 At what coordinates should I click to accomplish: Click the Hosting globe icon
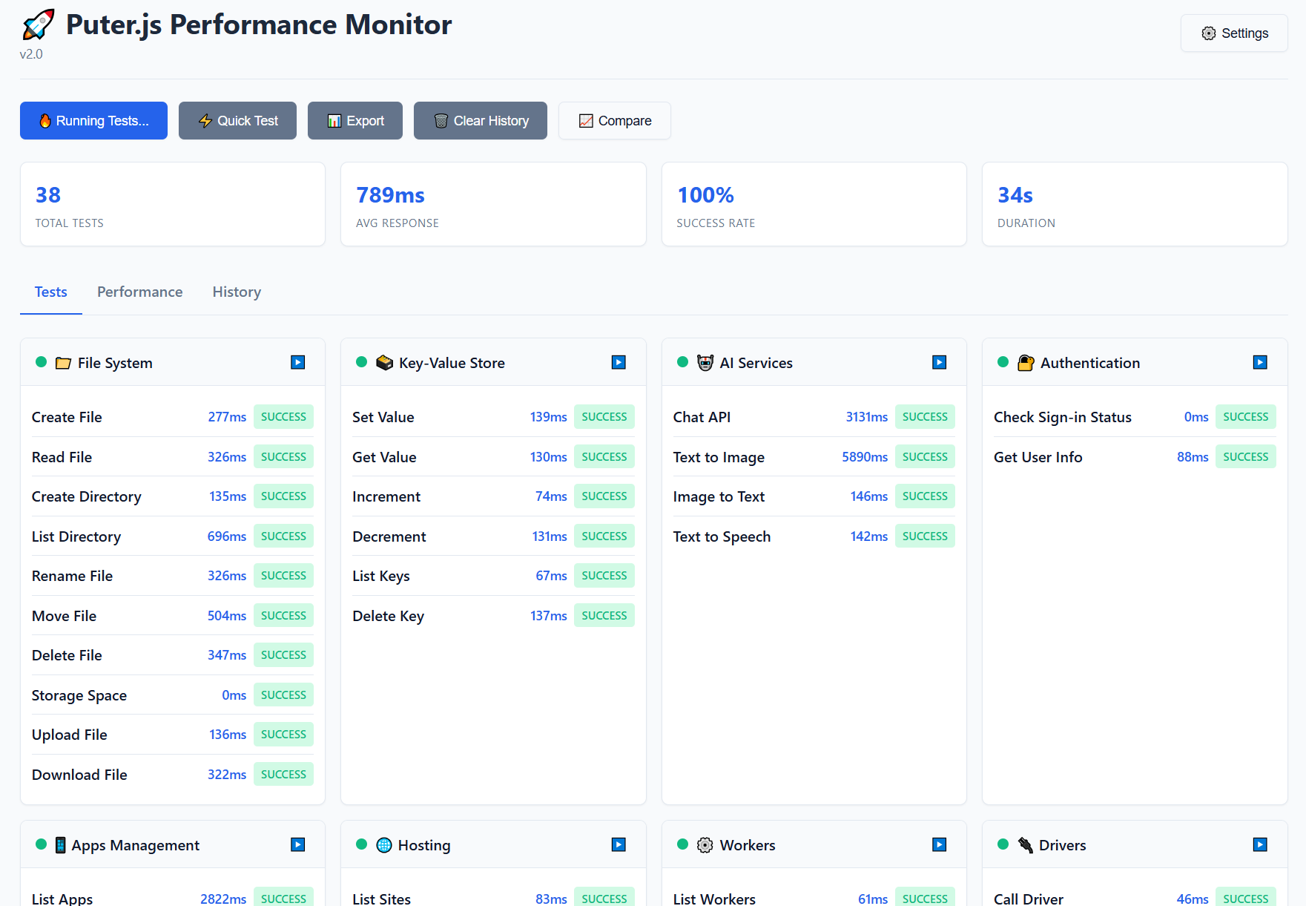click(x=384, y=845)
